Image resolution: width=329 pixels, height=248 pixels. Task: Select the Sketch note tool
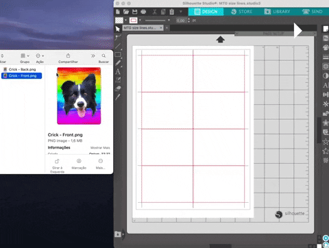tap(118, 80)
